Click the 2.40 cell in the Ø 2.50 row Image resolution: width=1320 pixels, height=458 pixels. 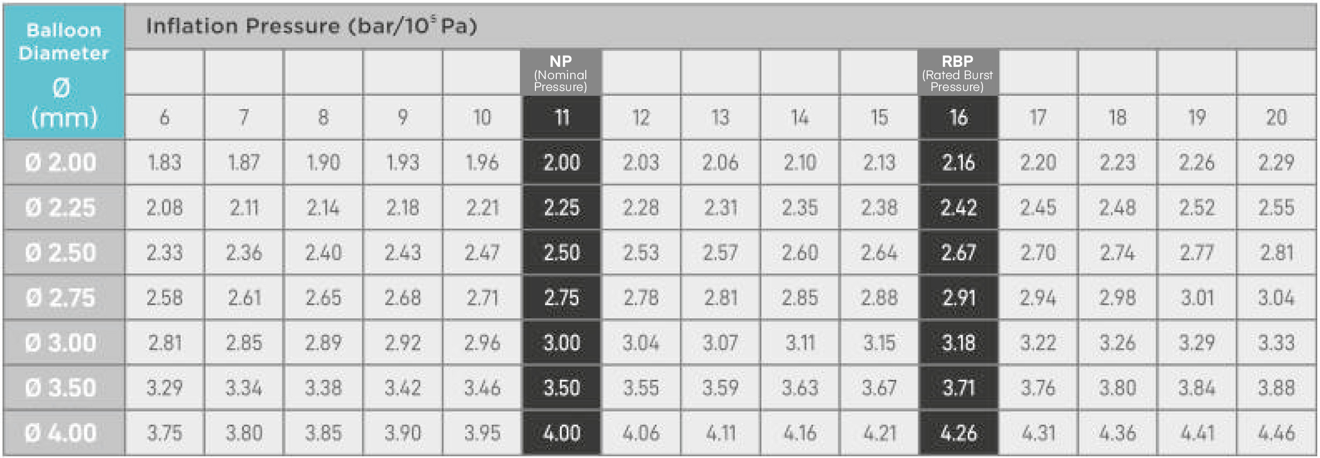tap(323, 253)
